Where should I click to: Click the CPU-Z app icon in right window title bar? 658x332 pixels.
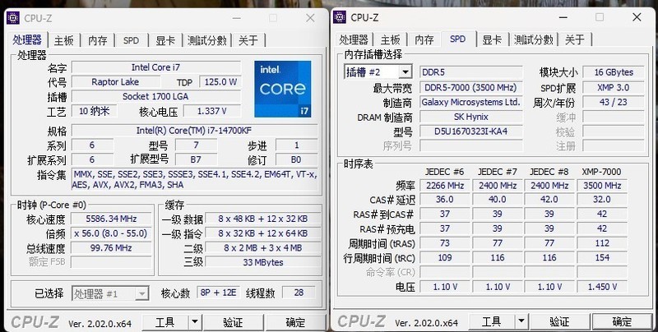pos(340,17)
